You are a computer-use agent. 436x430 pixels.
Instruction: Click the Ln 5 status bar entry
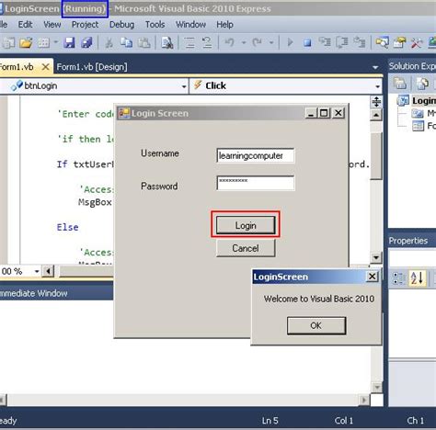click(270, 421)
